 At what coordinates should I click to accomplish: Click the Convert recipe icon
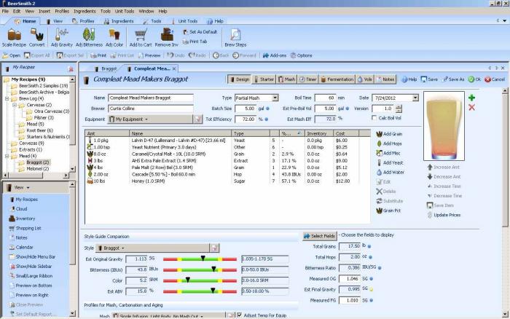[x=36, y=37]
